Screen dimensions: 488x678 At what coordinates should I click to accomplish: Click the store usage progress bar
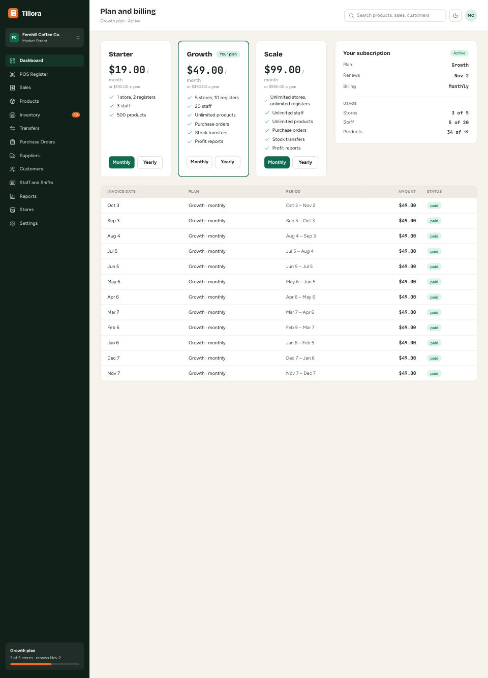click(45, 664)
